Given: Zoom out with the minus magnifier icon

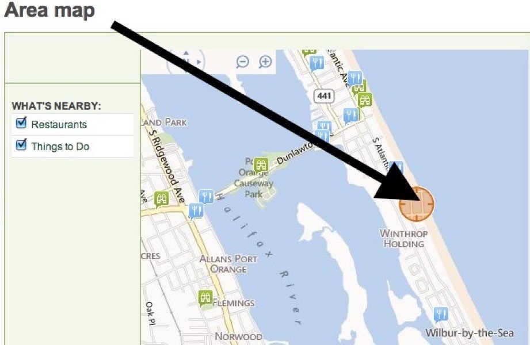Looking at the screenshot, I should pyautogui.click(x=242, y=62).
